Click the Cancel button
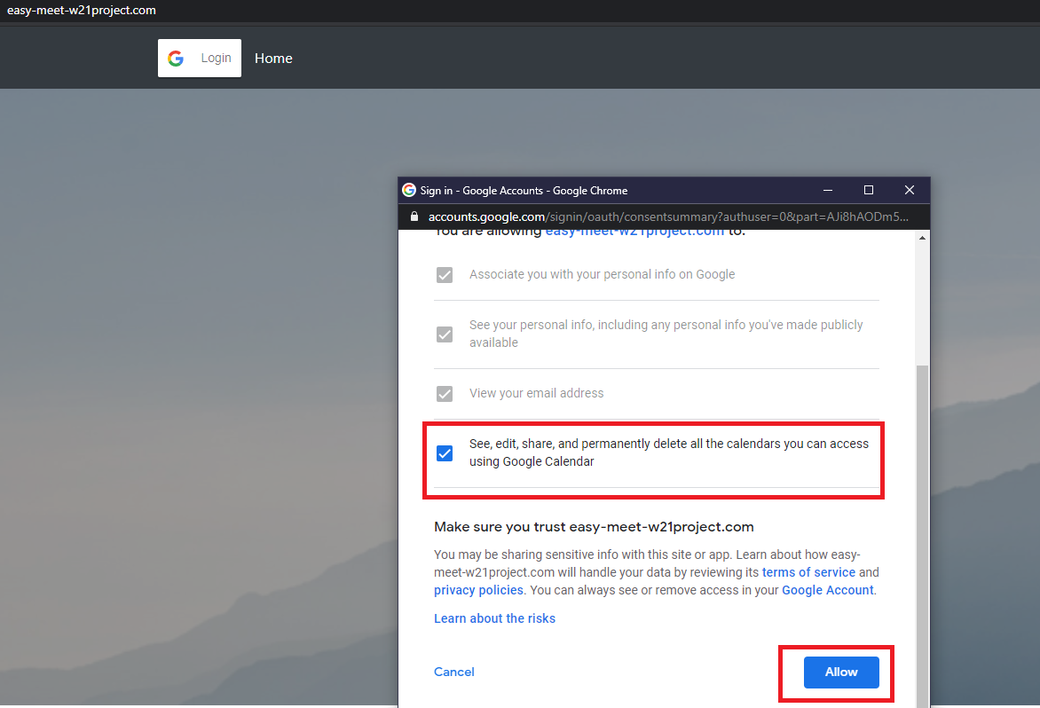 (x=453, y=672)
